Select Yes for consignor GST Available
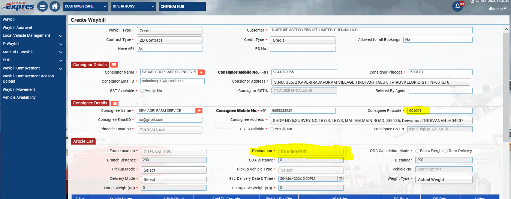Screen dimensions: 511x199 142,91
